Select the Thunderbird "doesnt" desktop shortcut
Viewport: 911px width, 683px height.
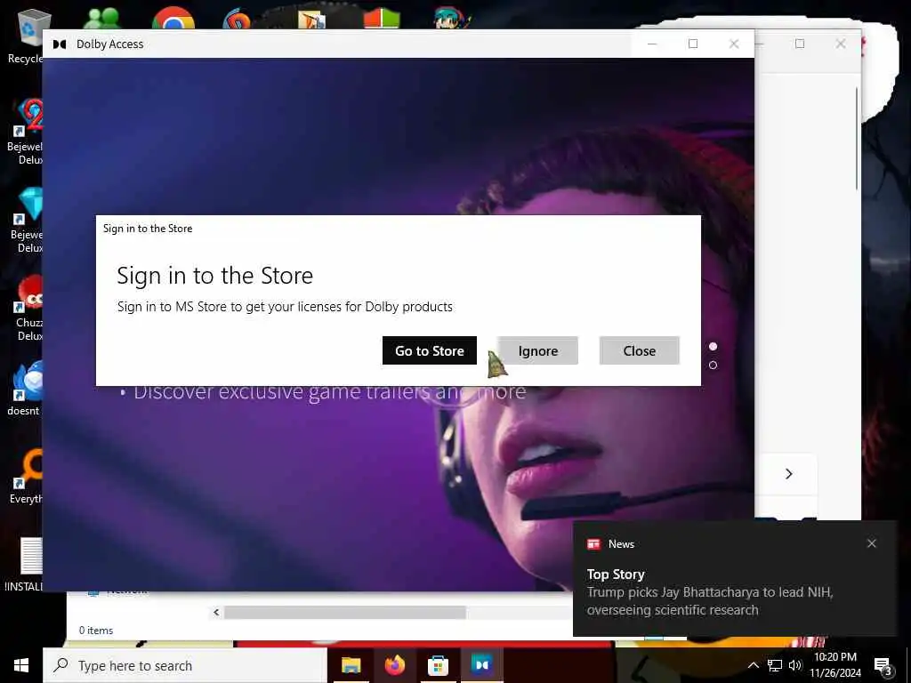(x=24, y=389)
